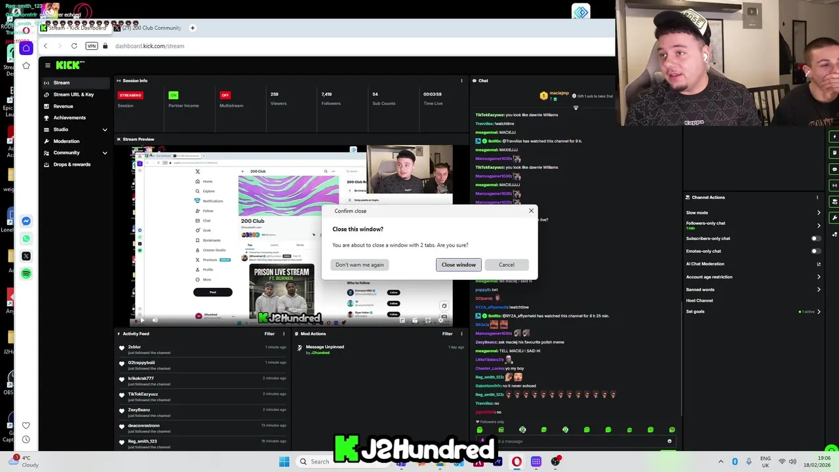839x472 pixels.
Task: Close the Confirm close dialog
Action: pos(531,211)
